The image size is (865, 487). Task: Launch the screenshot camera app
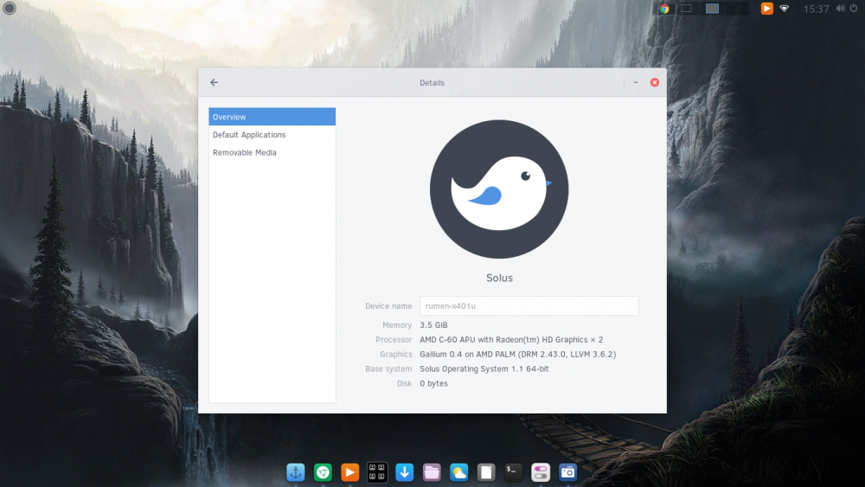[x=567, y=472]
